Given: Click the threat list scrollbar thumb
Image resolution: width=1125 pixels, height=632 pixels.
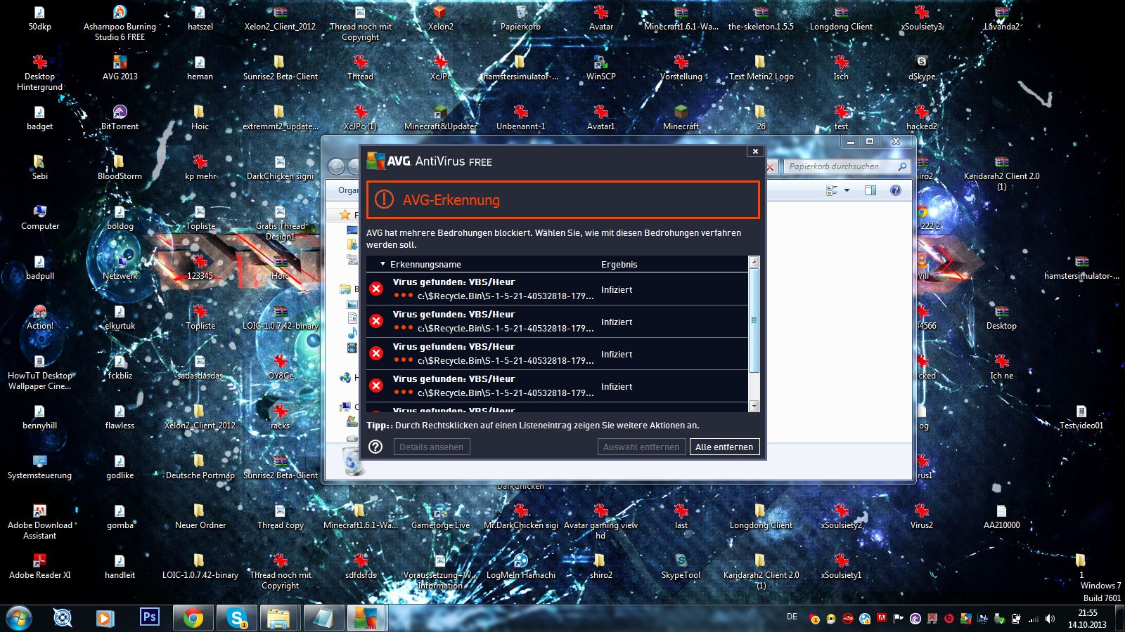Looking at the screenshot, I should [754, 320].
